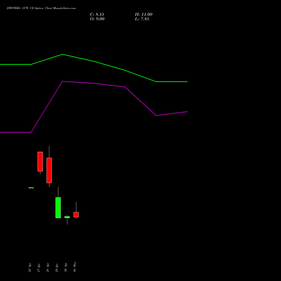
Task: Click the 29 Apr date label
Action: point(57,268)
